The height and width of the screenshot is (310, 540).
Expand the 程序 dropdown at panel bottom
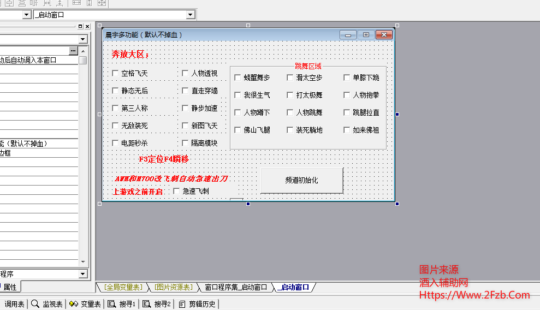pyautogui.click(x=83, y=274)
